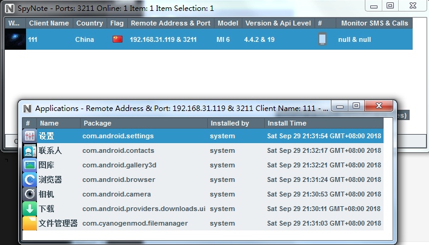Click install time 21:32:21 of gallery app
The height and width of the screenshot is (245, 429).
click(x=324, y=165)
